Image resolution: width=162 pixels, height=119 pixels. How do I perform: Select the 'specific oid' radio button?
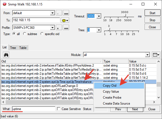tap(42, 34)
